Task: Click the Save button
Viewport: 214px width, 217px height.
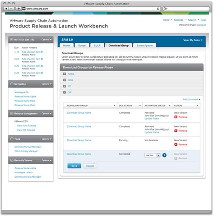Action: pos(74,166)
